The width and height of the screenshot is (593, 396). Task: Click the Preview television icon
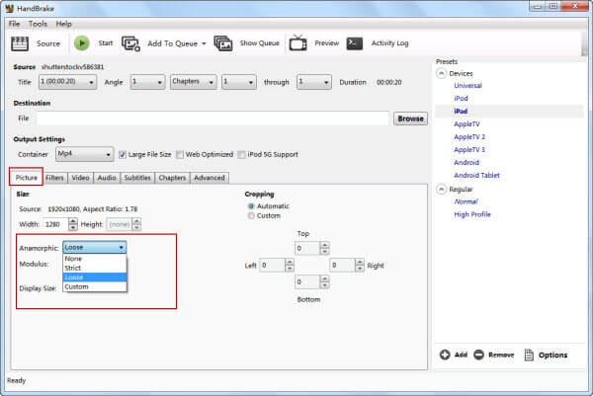pos(298,43)
